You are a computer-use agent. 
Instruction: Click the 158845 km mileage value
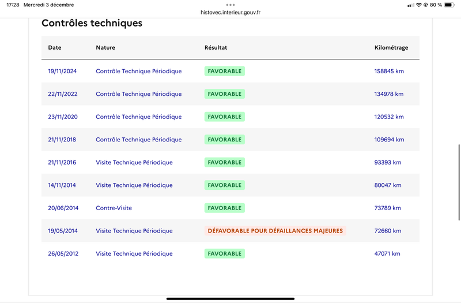[389, 71]
